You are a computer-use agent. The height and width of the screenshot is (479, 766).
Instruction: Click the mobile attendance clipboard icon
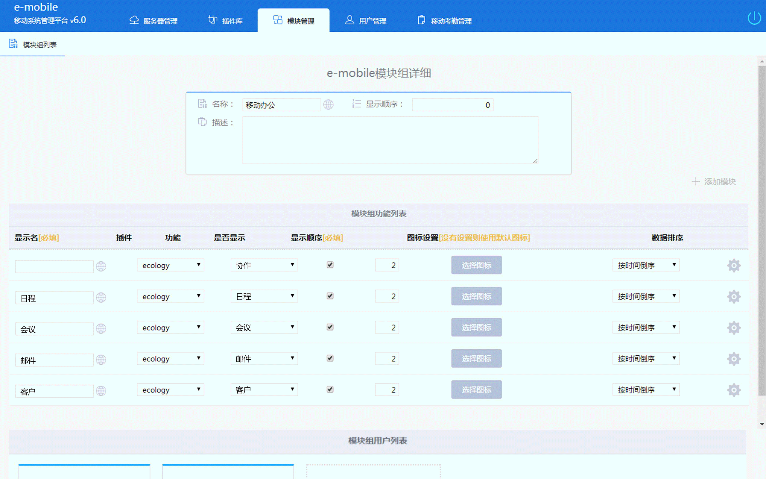[421, 20]
